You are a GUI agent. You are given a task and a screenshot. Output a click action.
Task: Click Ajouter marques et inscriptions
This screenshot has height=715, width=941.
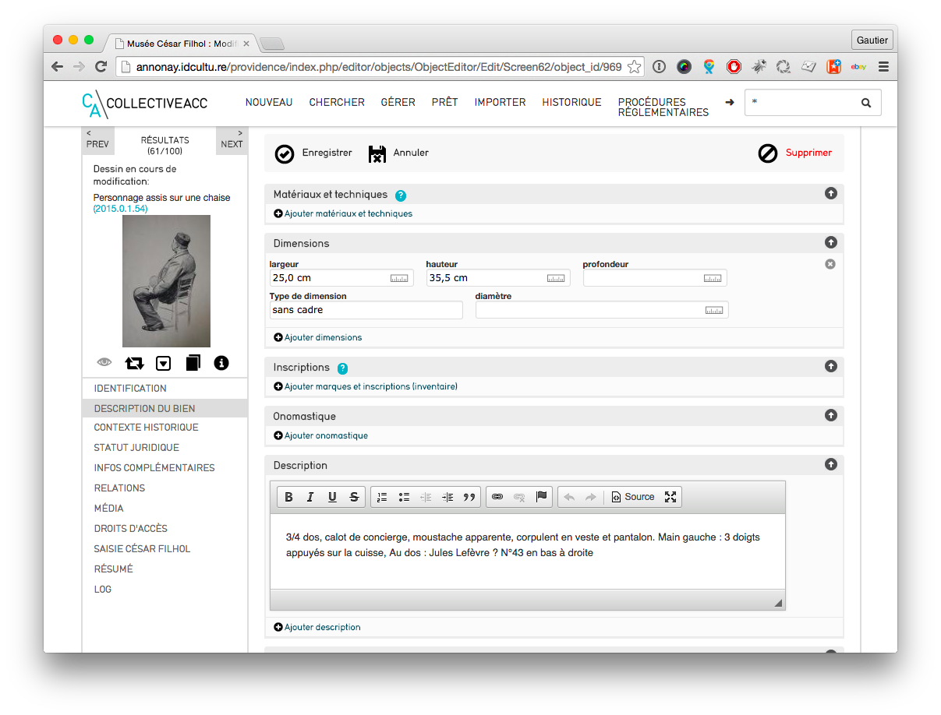click(x=366, y=386)
